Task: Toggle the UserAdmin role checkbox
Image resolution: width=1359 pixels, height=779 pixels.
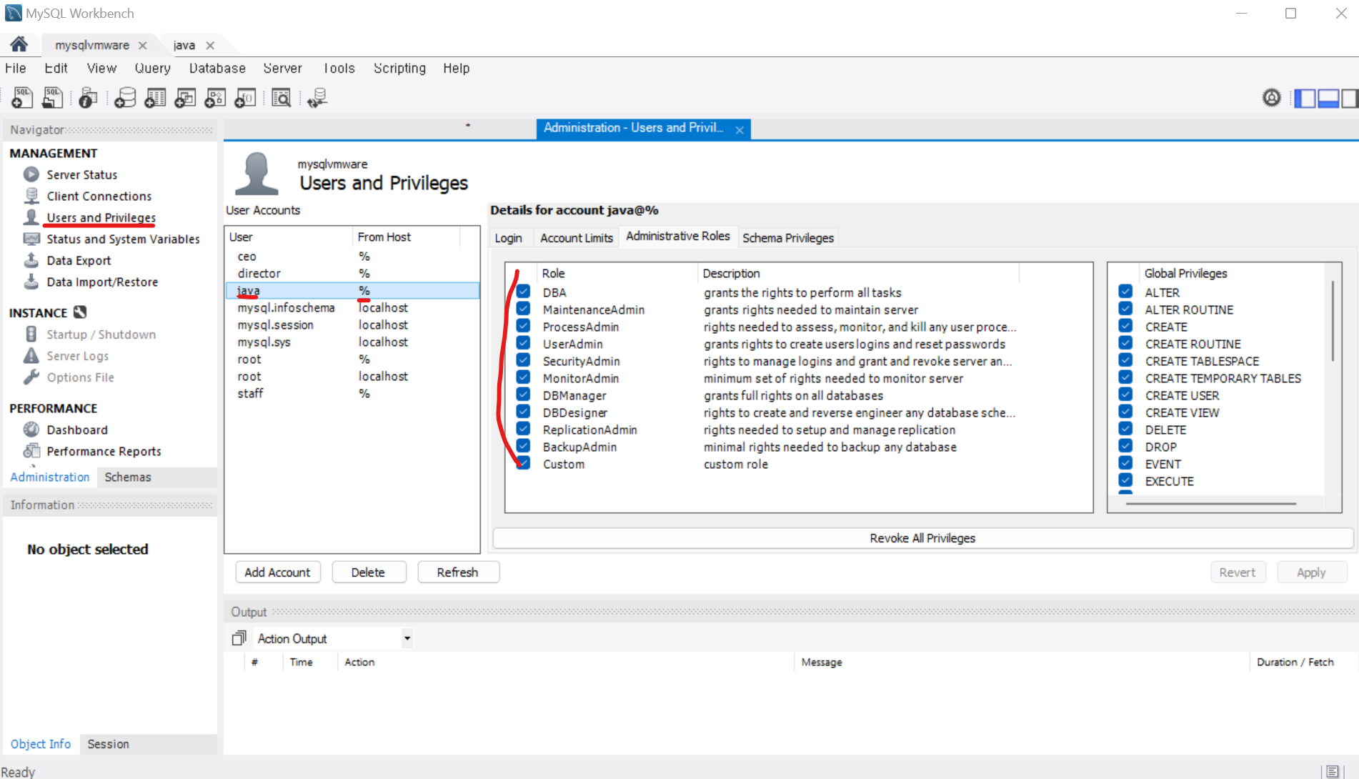Action: tap(523, 343)
